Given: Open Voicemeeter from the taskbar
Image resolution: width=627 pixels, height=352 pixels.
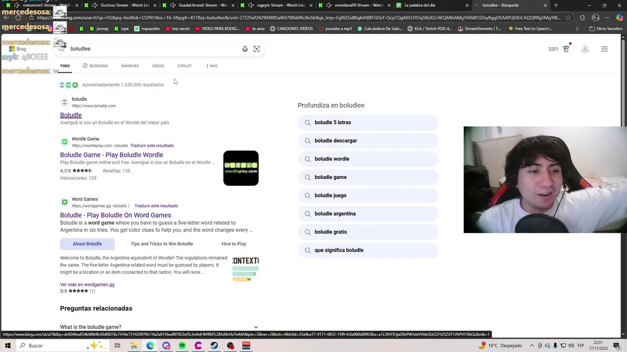Looking at the screenshot, I should tap(246, 346).
